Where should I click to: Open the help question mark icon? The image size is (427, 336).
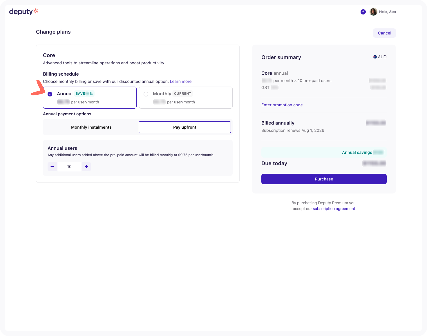click(363, 12)
